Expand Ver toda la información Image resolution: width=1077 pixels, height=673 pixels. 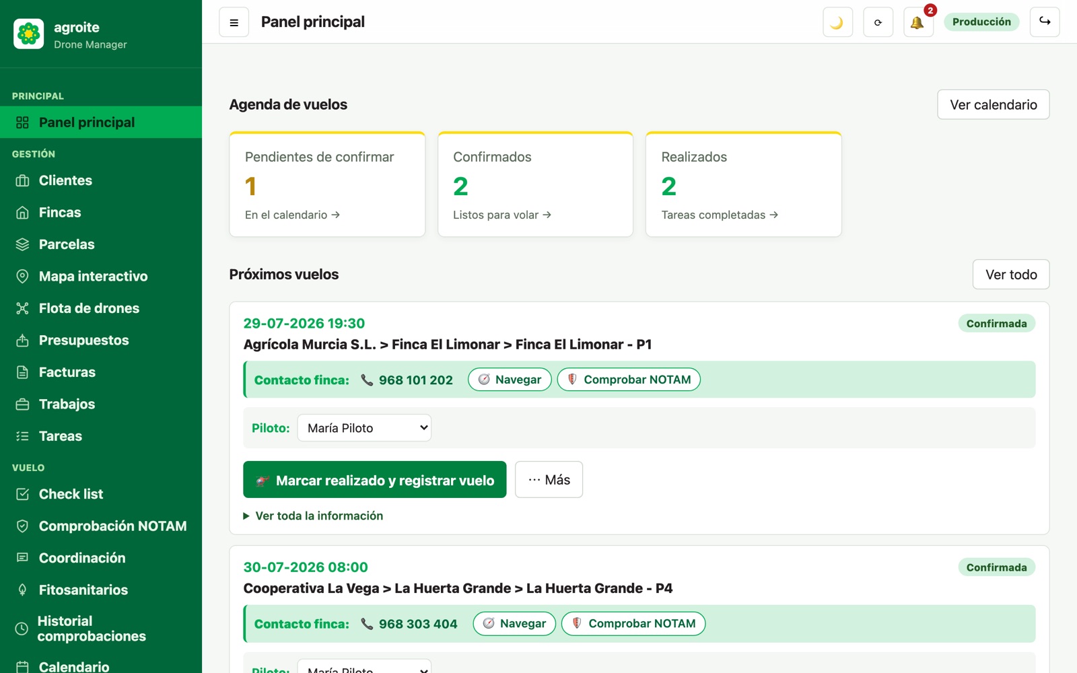point(313,516)
